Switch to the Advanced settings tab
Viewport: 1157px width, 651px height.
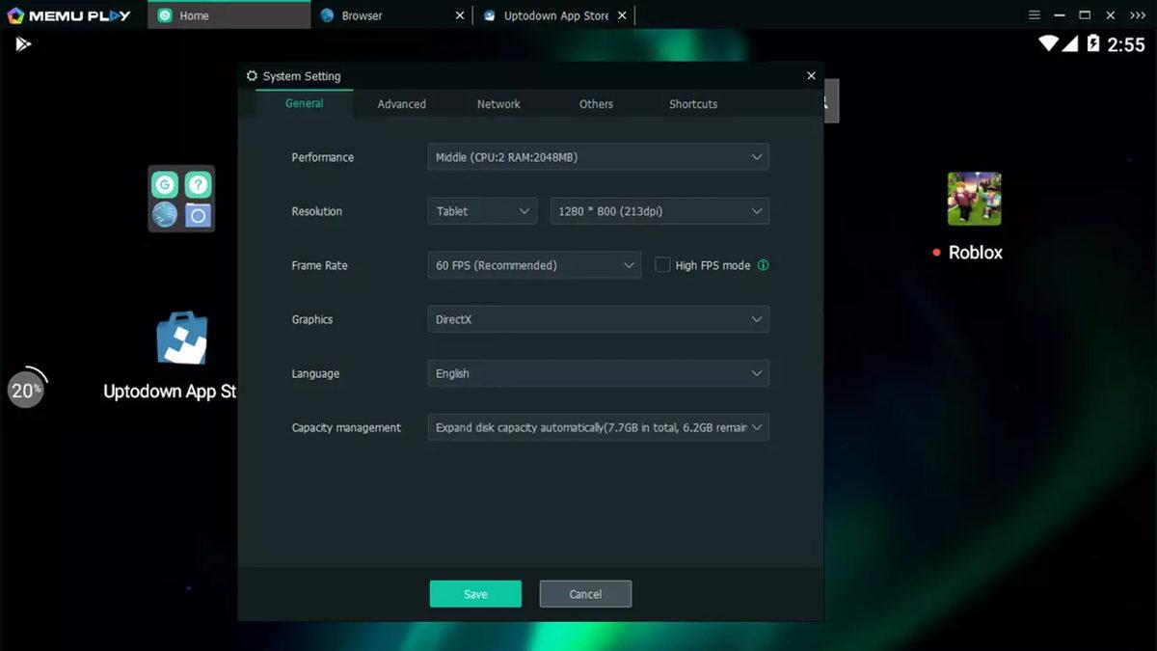point(401,103)
